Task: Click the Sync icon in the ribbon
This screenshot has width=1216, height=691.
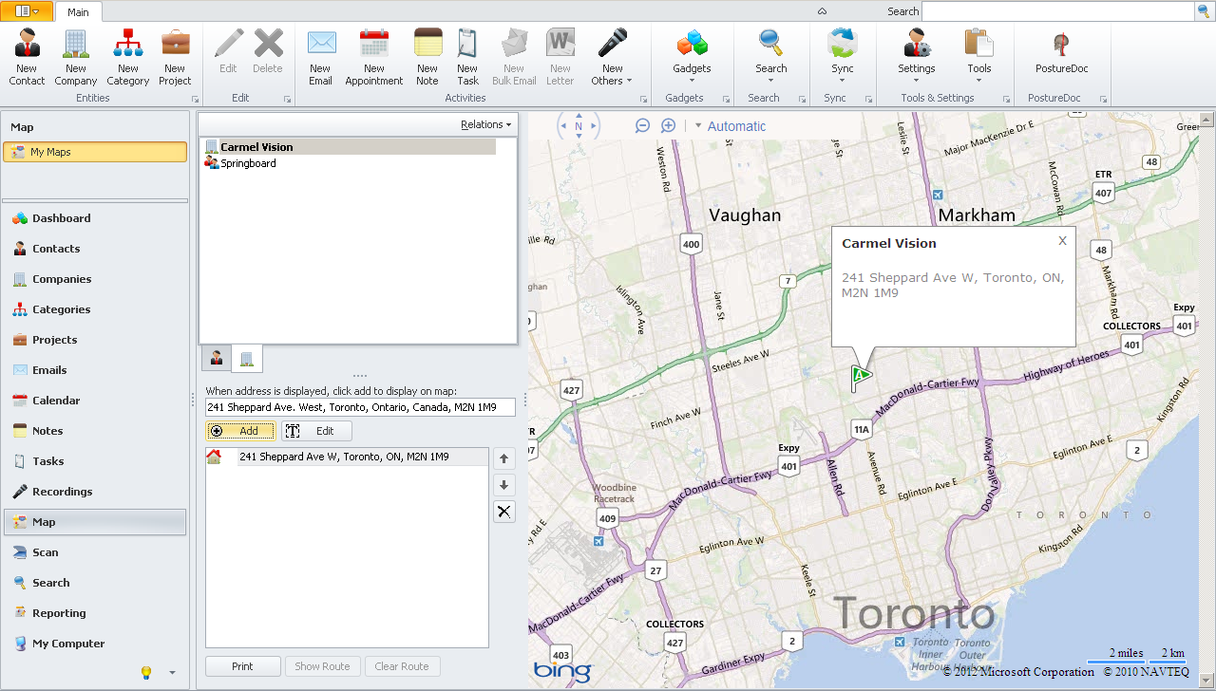Action: click(x=843, y=57)
